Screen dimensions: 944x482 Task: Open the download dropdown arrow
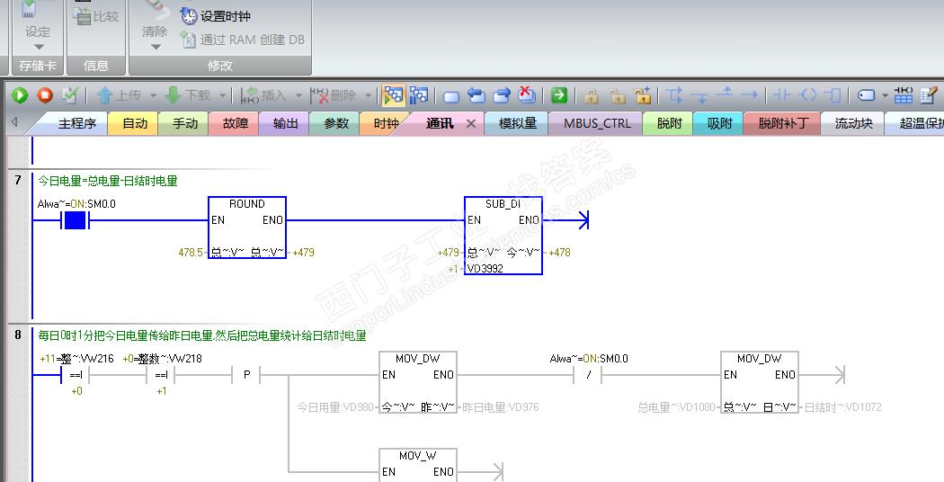(x=222, y=95)
